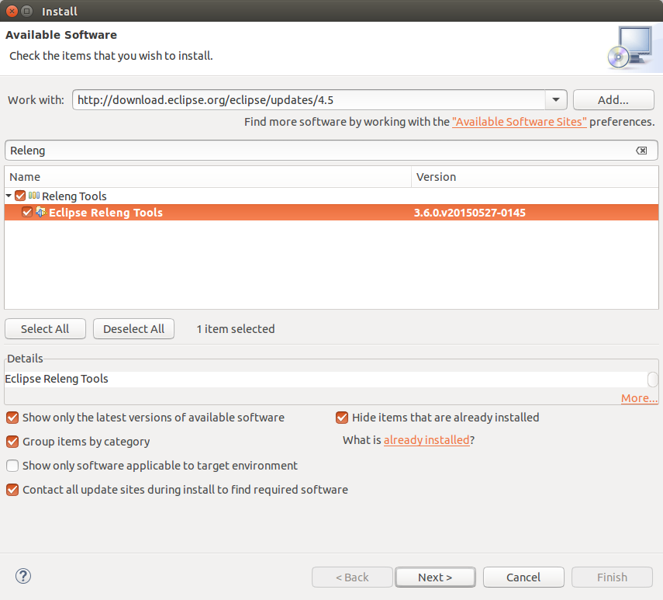Toggle Contact all update sites option
The image size is (663, 600).
pyautogui.click(x=12, y=490)
